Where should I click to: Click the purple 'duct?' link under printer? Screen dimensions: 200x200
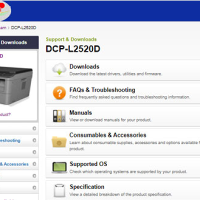[5, 114]
